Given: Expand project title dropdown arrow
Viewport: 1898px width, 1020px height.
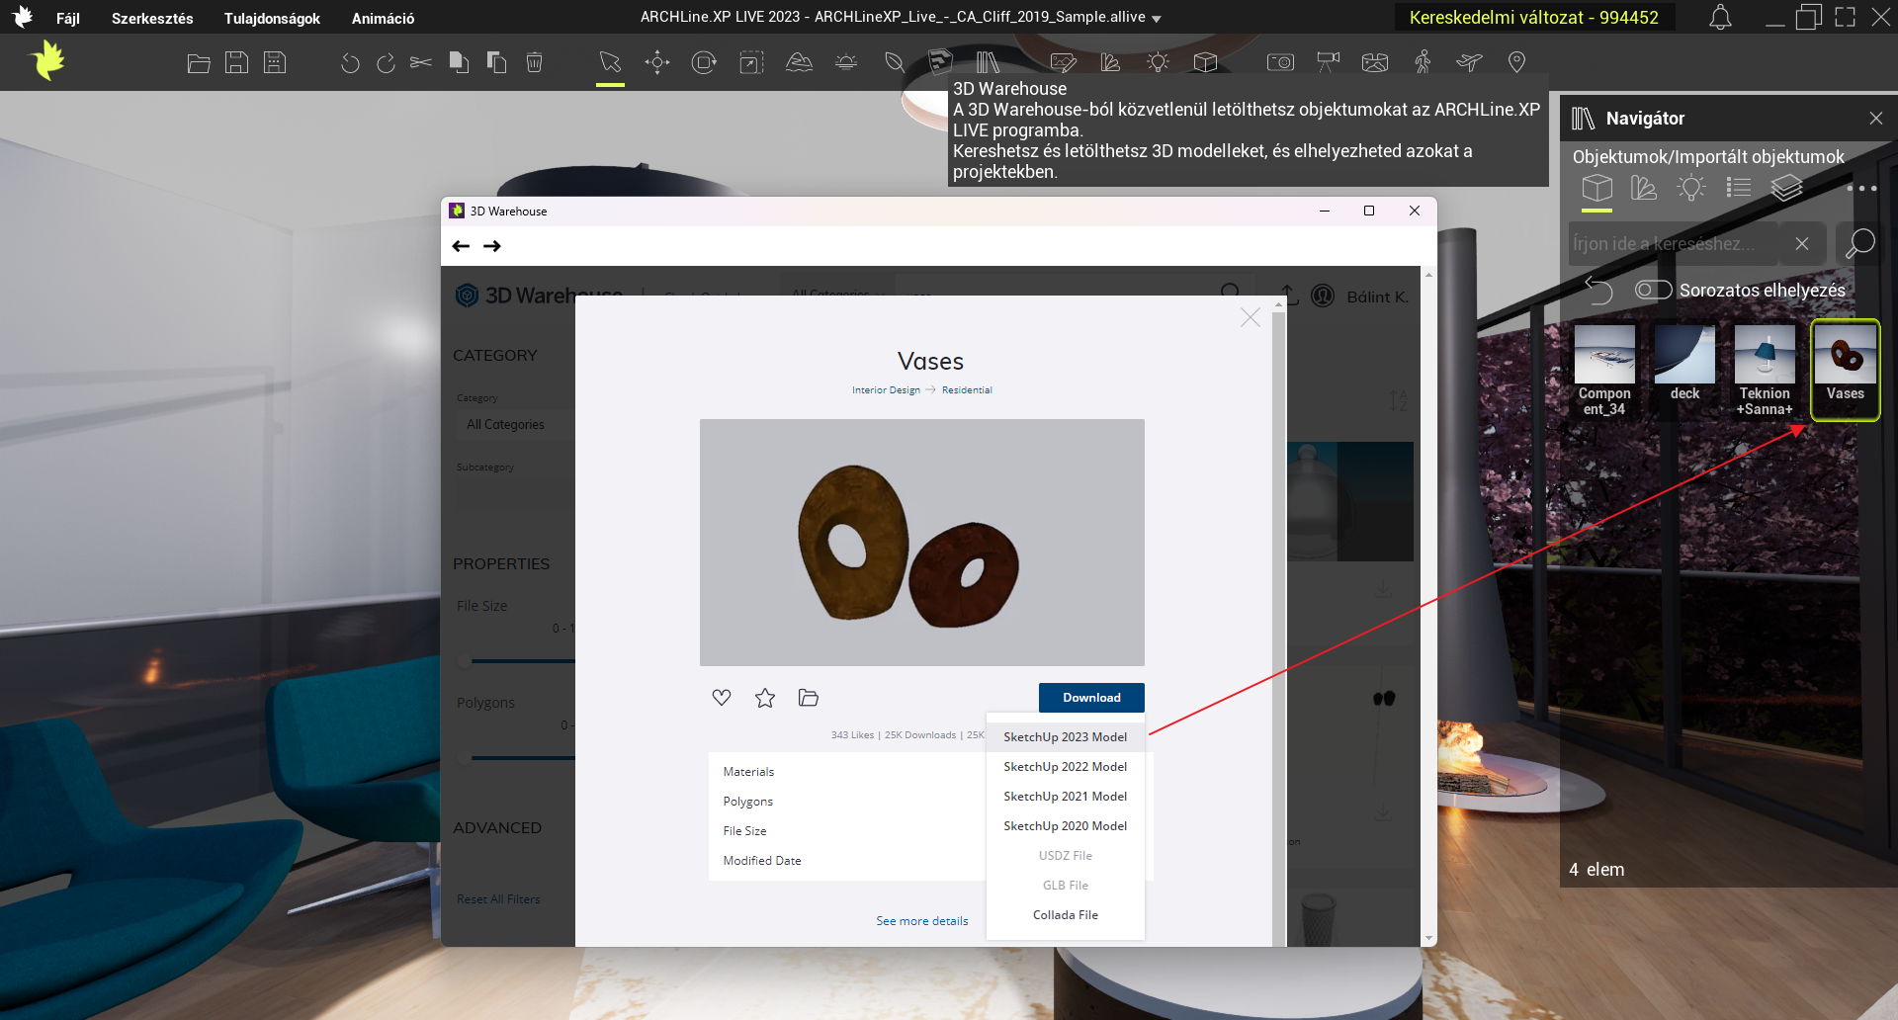Looking at the screenshot, I should click(1157, 19).
